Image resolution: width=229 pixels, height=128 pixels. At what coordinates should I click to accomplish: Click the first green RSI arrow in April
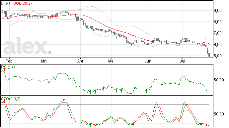click(90, 92)
